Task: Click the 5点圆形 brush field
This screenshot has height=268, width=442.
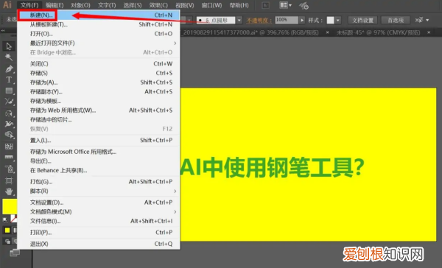Action: tap(216, 21)
